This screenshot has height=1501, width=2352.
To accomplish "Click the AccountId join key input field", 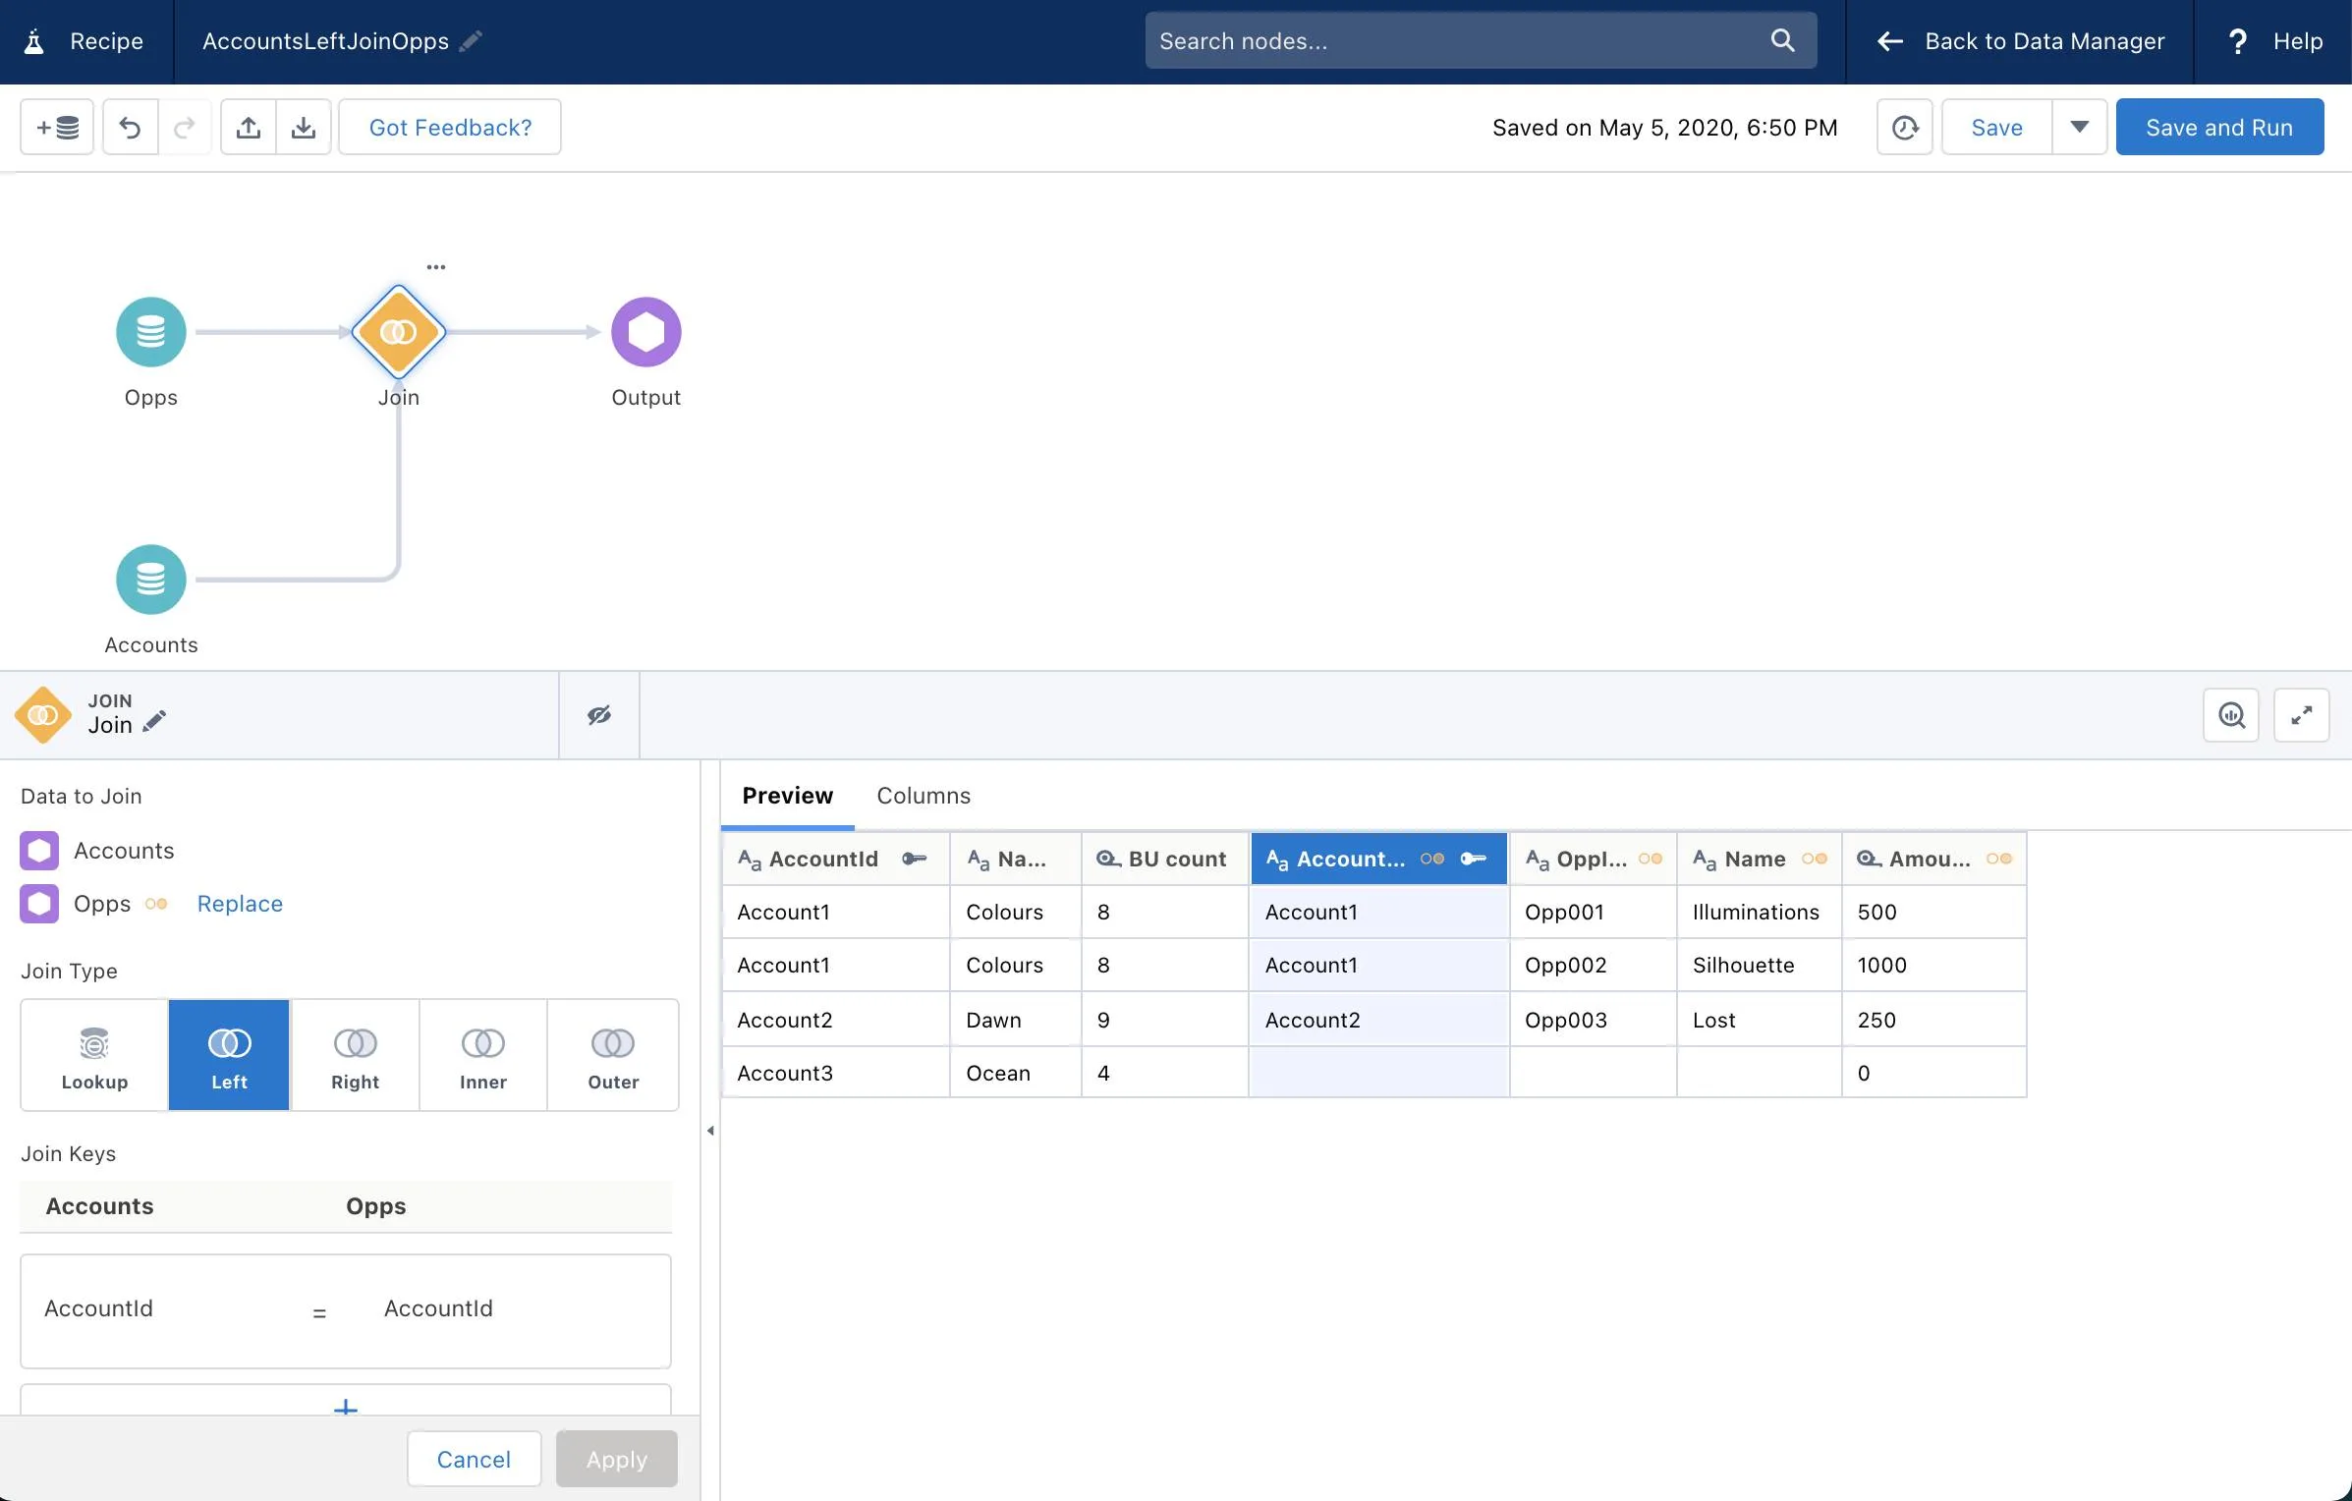I will (152, 1306).
